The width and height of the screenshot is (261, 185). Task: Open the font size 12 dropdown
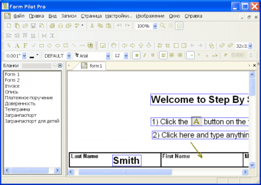coord(126,55)
